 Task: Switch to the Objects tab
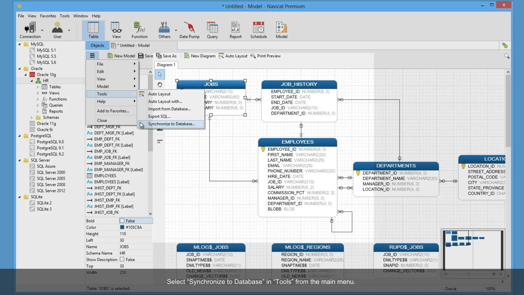coord(97,45)
